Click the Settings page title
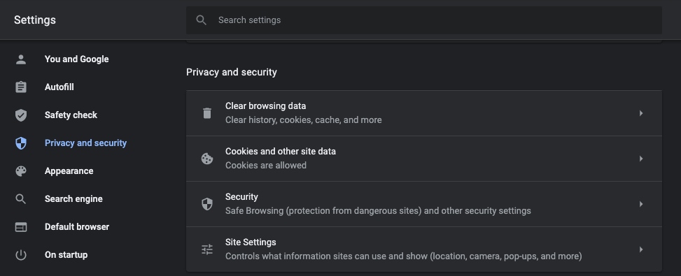The image size is (681, 276). pyautogui.click(x=35, y=20)
